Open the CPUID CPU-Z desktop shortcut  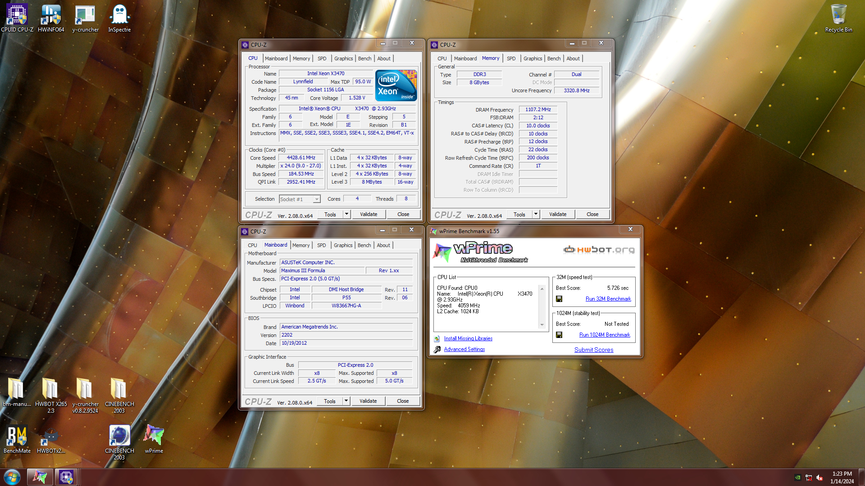17,18
